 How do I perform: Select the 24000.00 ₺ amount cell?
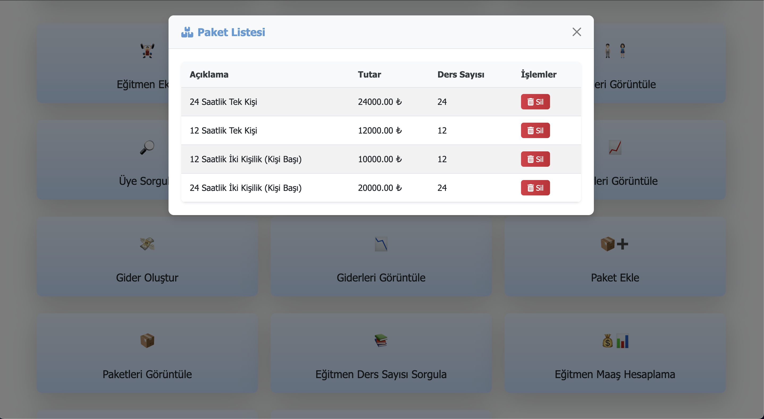(x=380, y=102)
